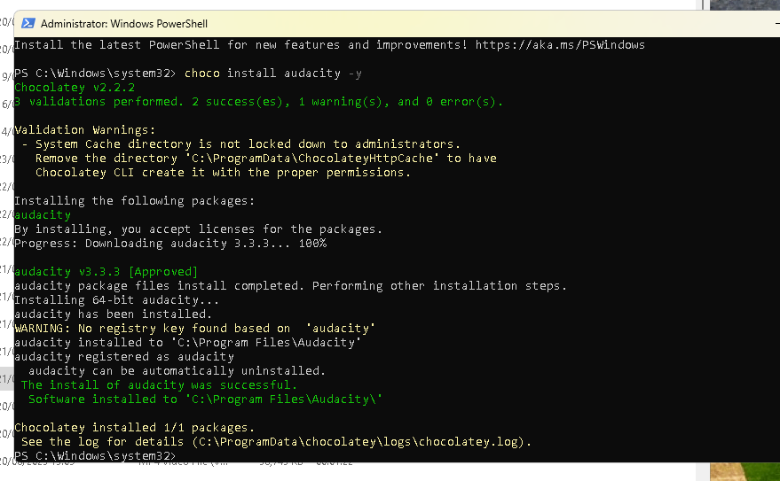Click the 'WARNING: No registry key found' line
The height and width of the screenshot is (481, 780).
194,328
